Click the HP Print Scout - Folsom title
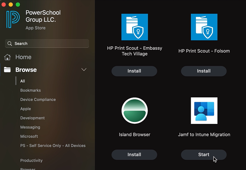The height and width of the screenshot is (170, 246). click(x=204, y=51)
